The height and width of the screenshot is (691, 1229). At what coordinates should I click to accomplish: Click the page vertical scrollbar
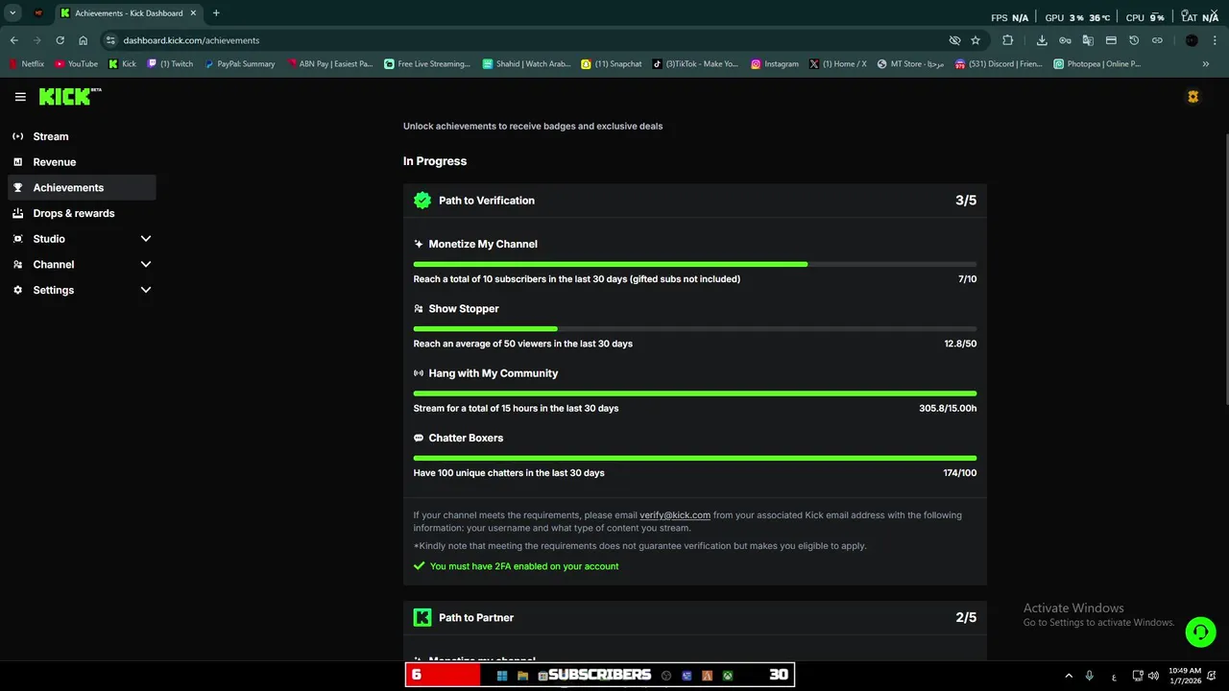point(1225,269)
